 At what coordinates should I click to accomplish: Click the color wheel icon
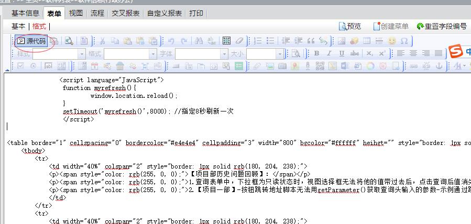coord(370,65)
